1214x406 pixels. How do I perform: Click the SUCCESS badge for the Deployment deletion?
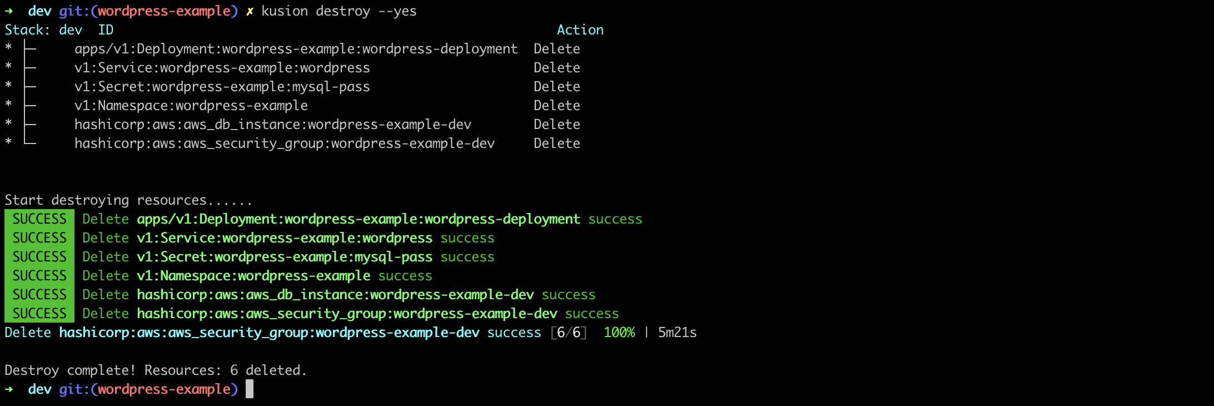coord(39,219)
